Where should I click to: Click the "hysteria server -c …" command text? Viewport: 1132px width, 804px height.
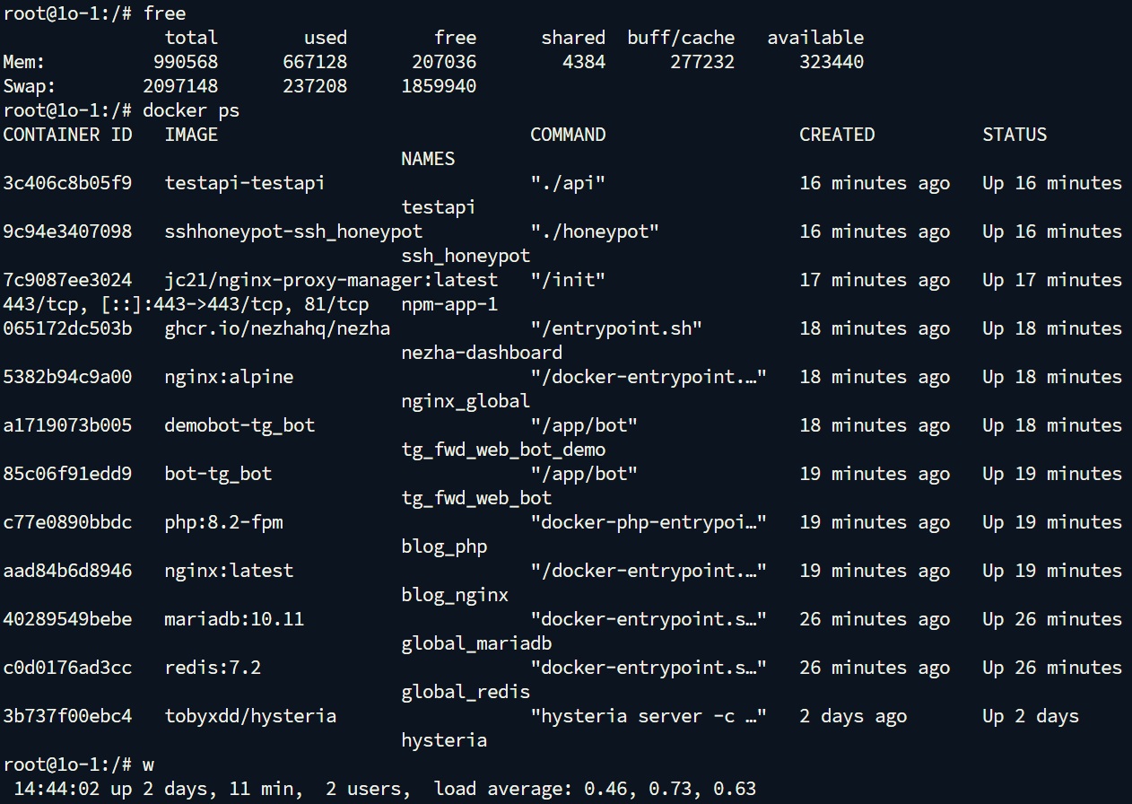point(649,716)
